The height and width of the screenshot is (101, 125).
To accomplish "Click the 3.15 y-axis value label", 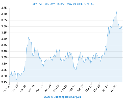I will (4, 82).
